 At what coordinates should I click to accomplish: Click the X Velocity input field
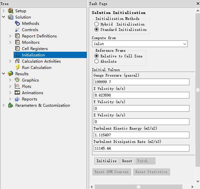tap(142, 95)
